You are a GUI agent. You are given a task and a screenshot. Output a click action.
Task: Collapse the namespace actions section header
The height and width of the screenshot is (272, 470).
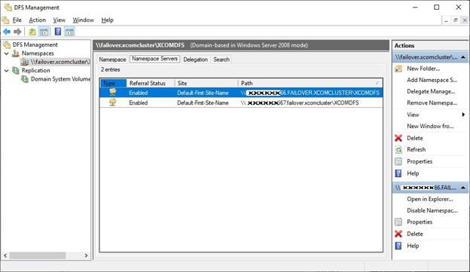point(463,57)
